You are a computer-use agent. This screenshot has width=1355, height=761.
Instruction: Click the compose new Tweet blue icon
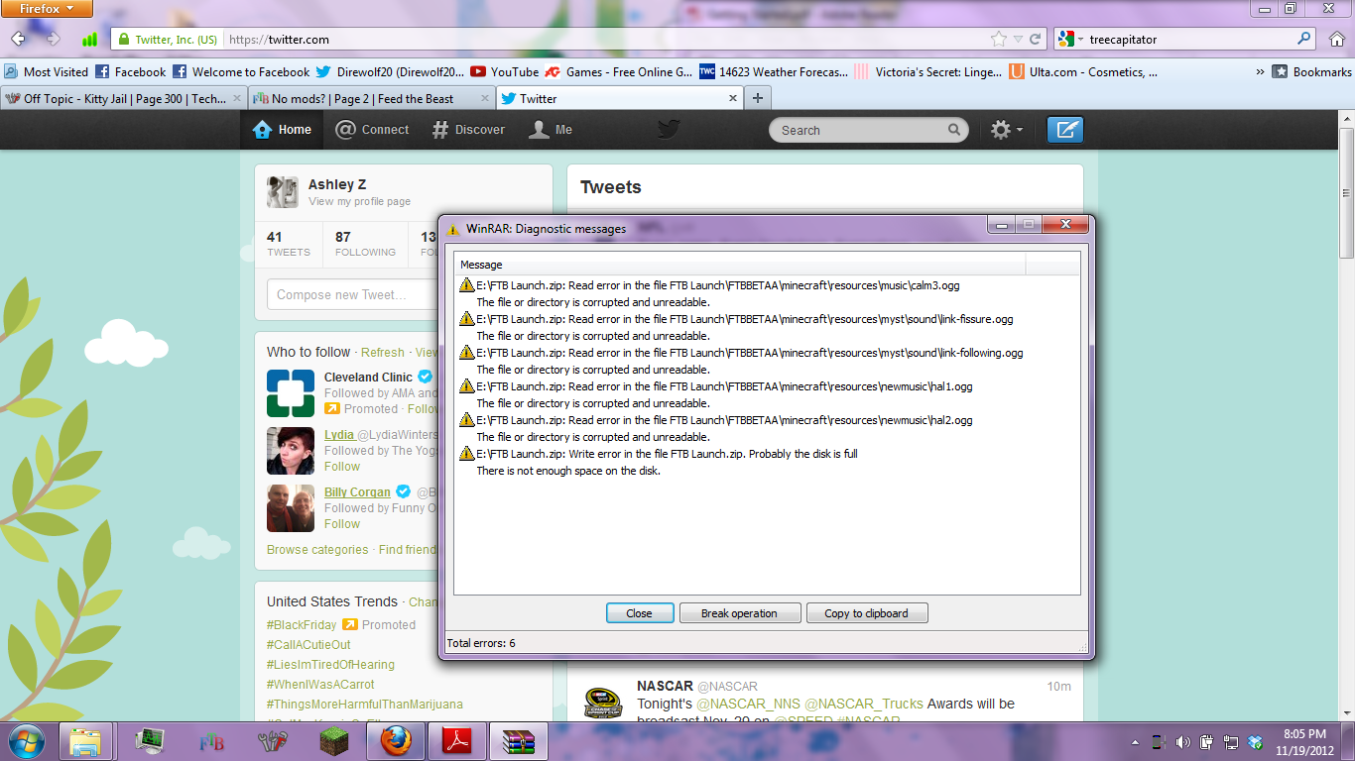point(1065,130)
